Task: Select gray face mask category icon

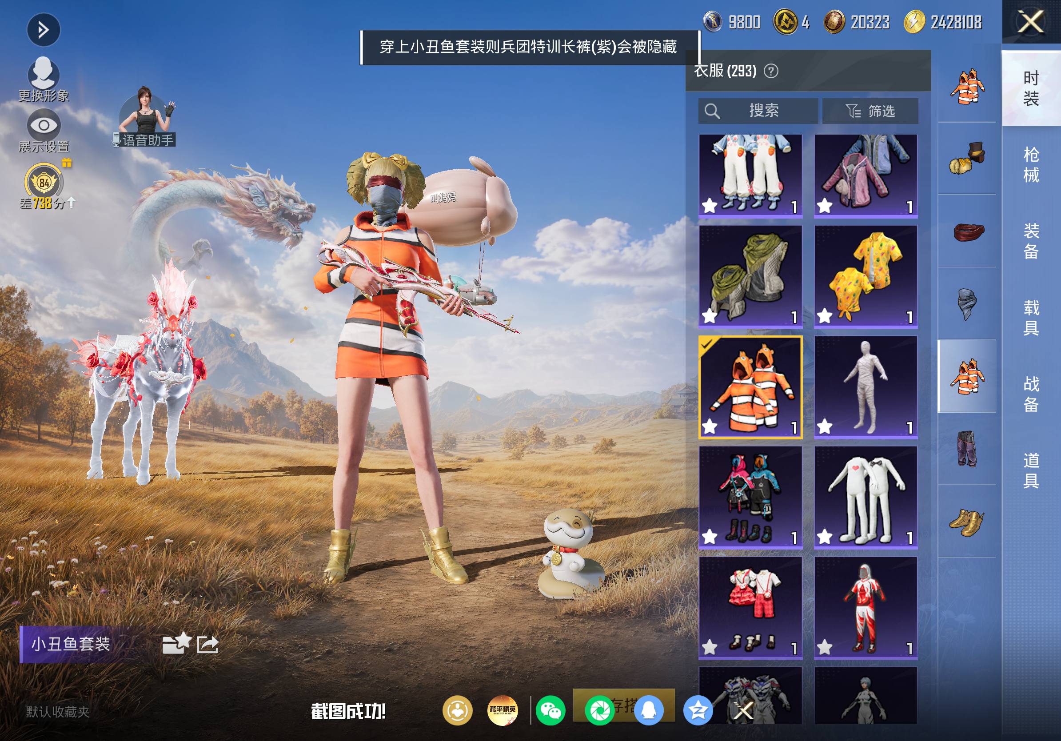Action: 967,303
